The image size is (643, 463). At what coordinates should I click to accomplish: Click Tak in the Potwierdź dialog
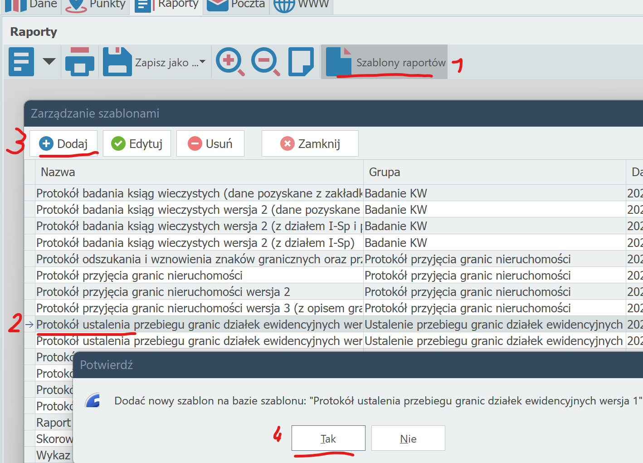point(328,438)
